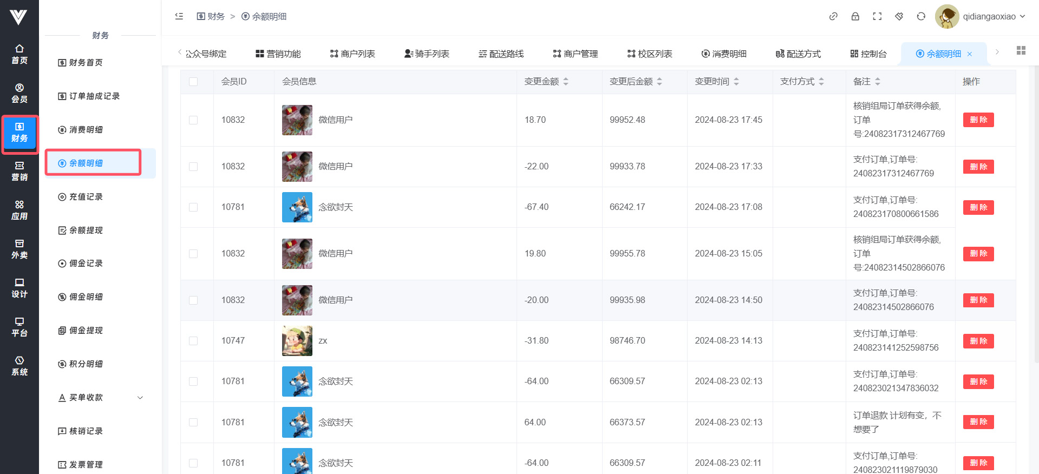Collapse the sidebar menu icon

[179, 16]
